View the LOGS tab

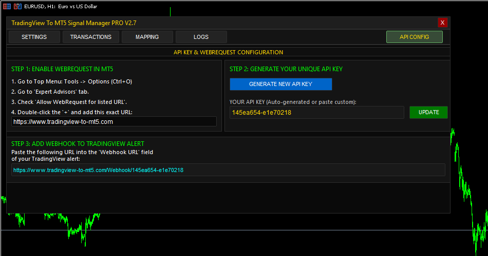201,37
